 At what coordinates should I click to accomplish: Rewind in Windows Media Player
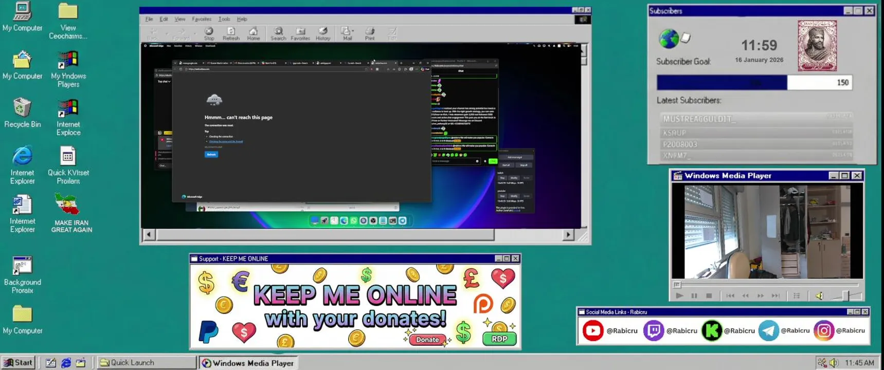point(745,295)
